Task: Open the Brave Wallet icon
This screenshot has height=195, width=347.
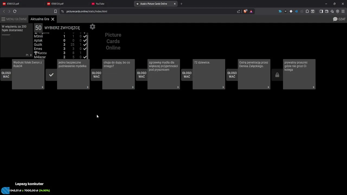Action: (327, 11)
